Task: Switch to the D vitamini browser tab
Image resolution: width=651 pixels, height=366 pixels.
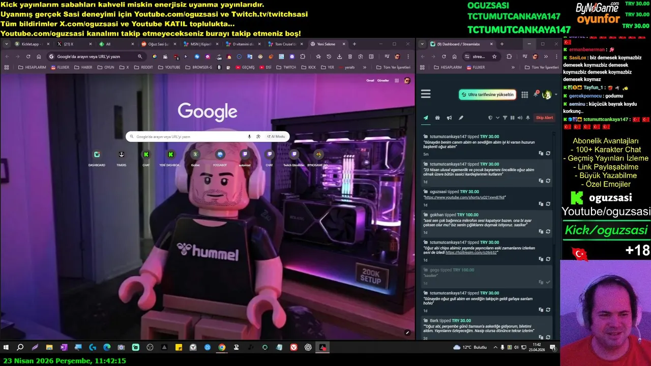Action: pyautogui.click(x=243, y=44)
